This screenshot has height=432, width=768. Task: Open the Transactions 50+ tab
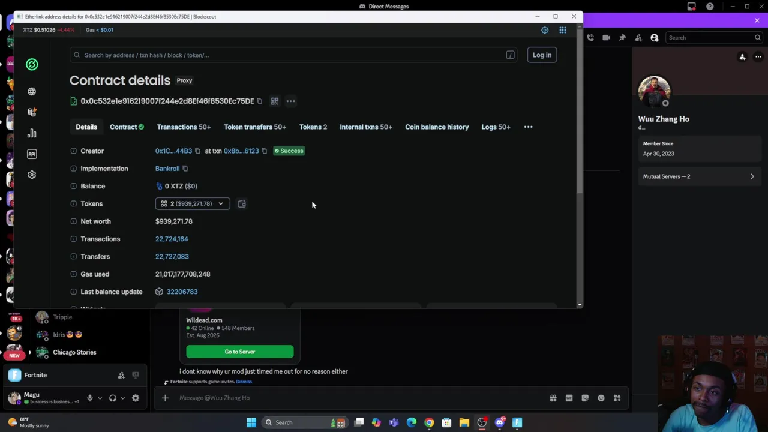pos(184,127)
